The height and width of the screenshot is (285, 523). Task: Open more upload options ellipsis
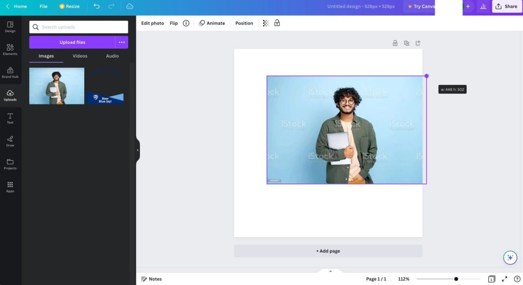pos(122,42)
